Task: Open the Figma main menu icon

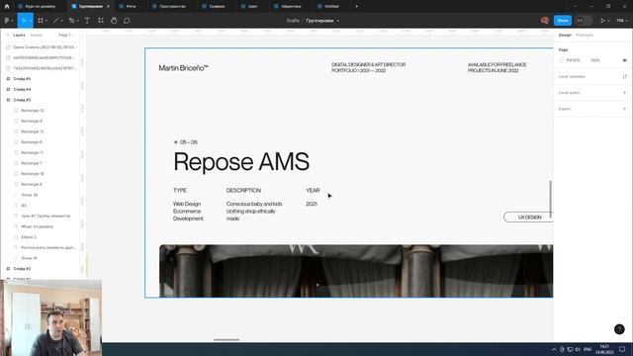Action: point(7,20)
